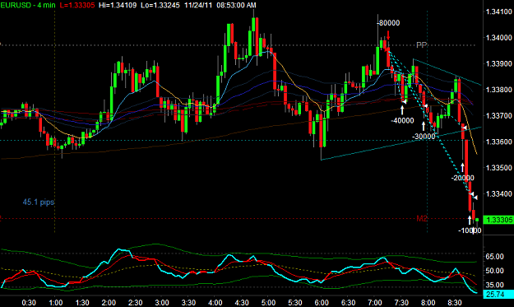Image resolution: width=514 pixels, height=307 pixels.
Task: Click the 1:30 time axis label
Action: click(x=82, y=302)
